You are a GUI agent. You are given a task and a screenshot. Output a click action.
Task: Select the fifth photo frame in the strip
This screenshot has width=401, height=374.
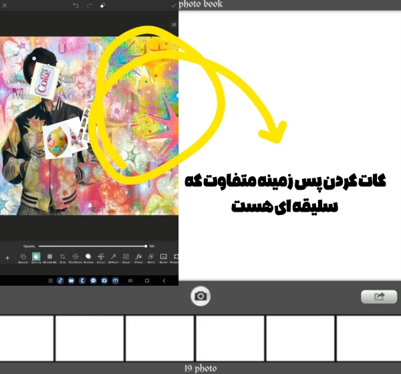300,338
